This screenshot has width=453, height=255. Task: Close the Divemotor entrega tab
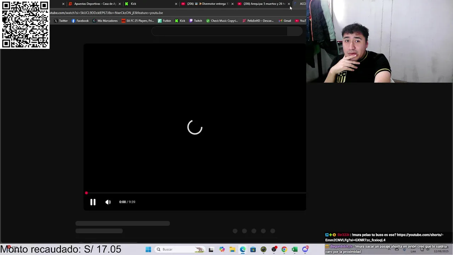pyautogui.click(x=232, y=4)
